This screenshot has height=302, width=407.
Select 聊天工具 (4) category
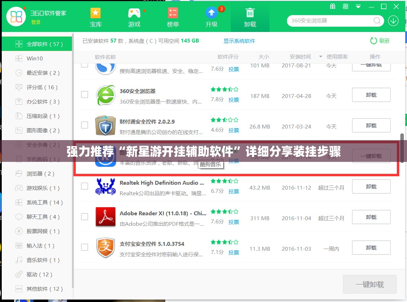[x=37, y=217]
